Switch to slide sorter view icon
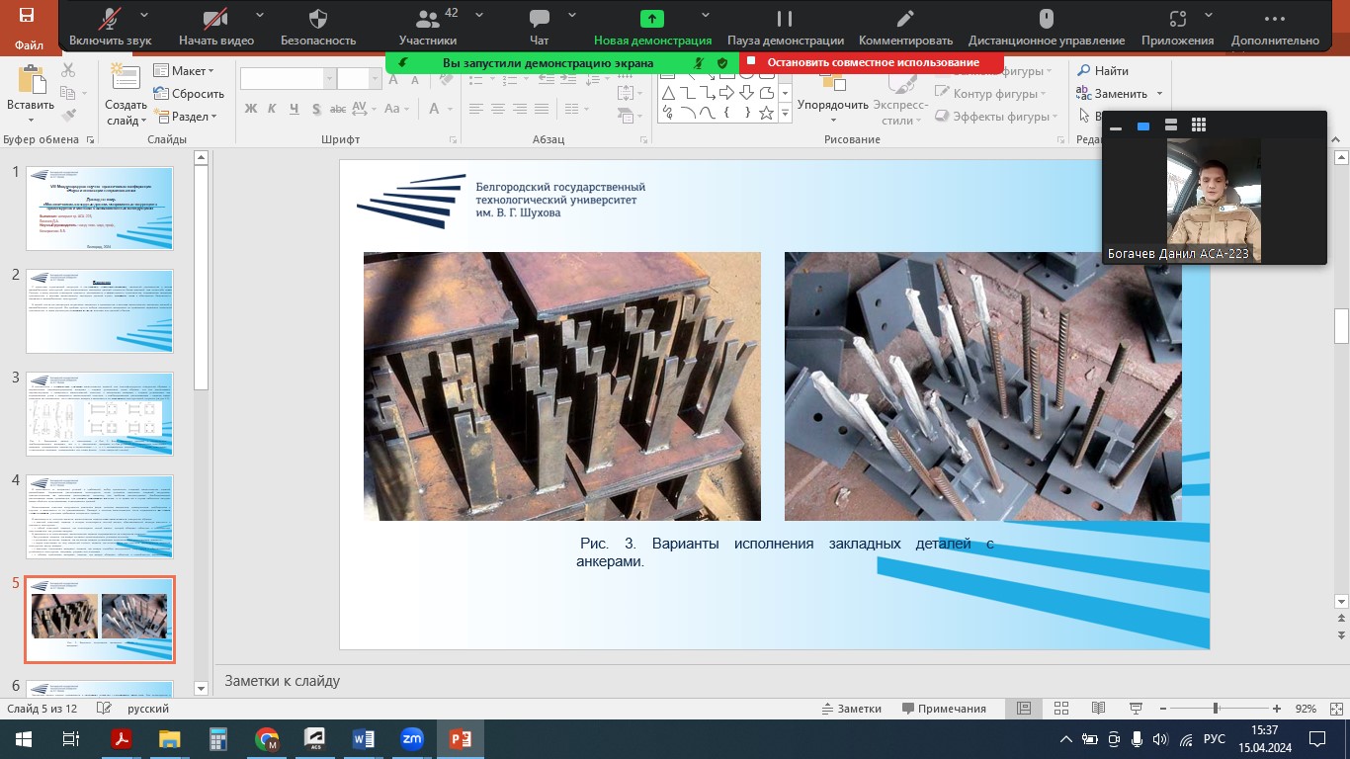The height and width of the screenshot is (759, 1350). coord(1061,709)
